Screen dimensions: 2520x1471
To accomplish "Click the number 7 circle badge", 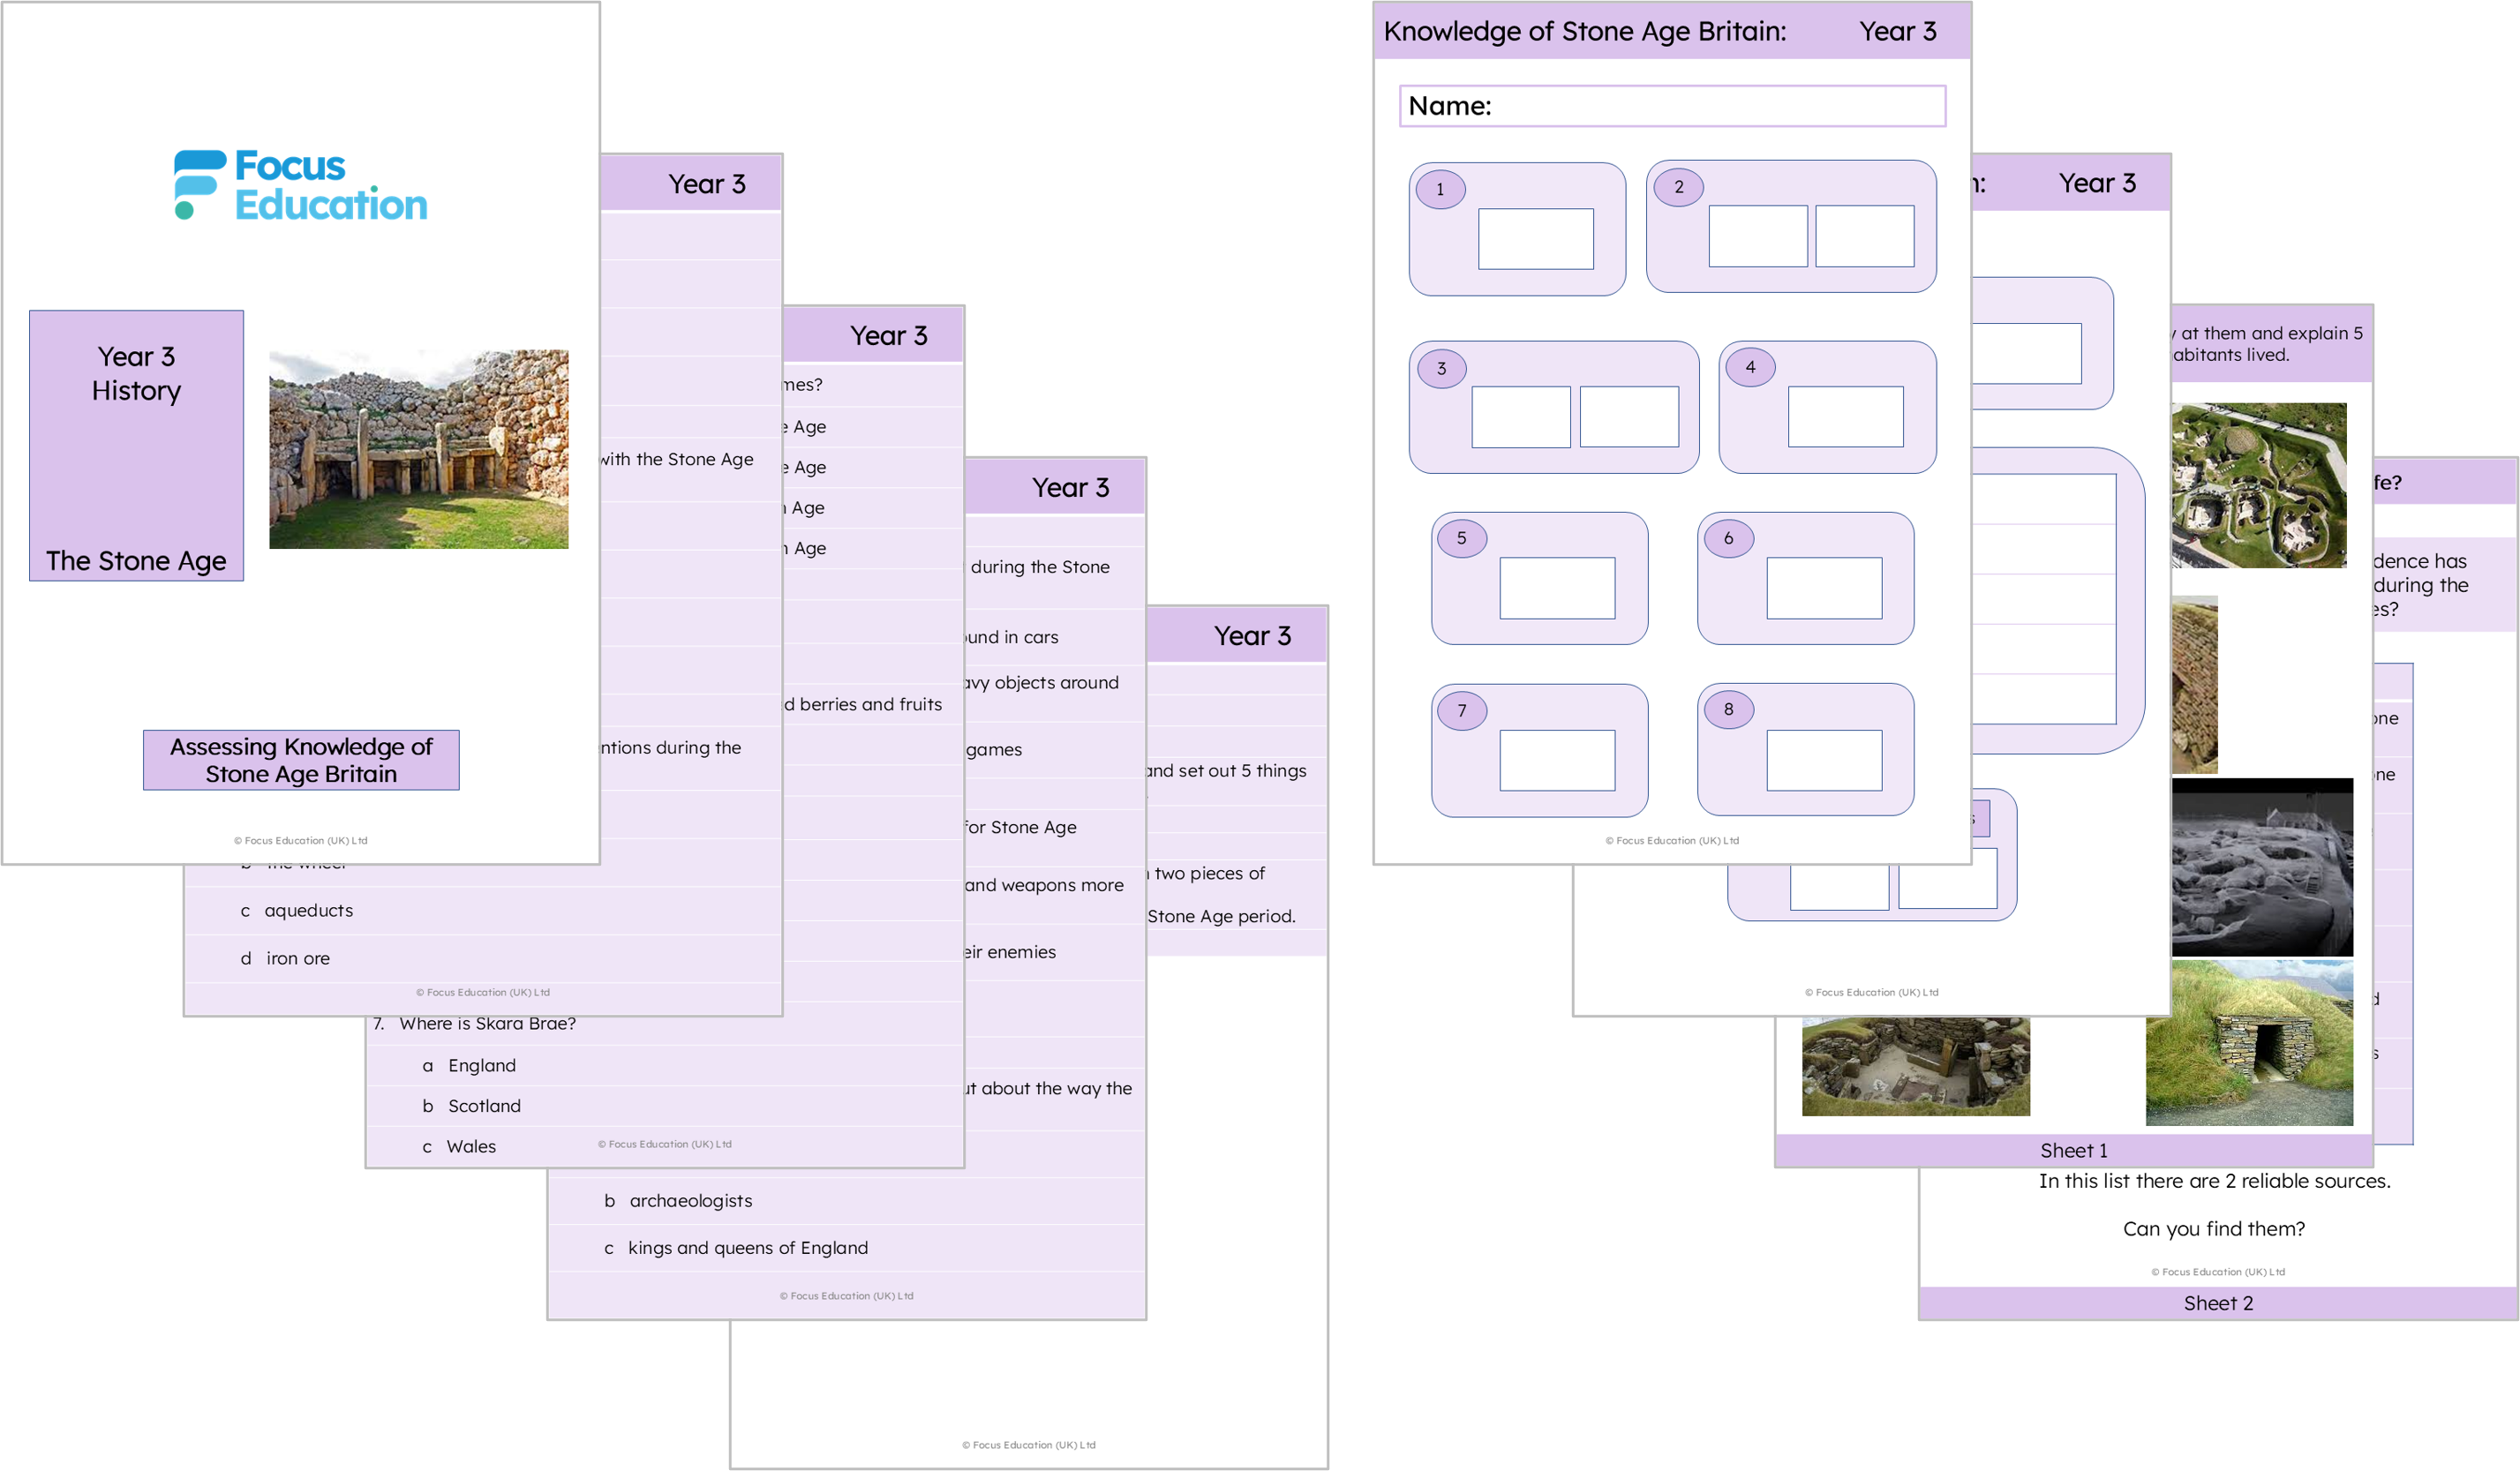I will pyautogui.click(x=1462, y=711).
